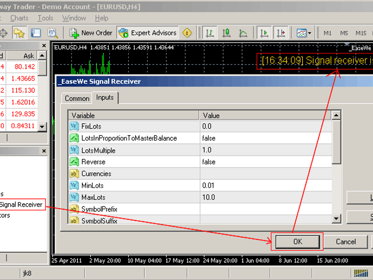This screenshot has height=280, width=373.
Task: Click the FixLots value 0.0
Action: click(x=266, y=126)
